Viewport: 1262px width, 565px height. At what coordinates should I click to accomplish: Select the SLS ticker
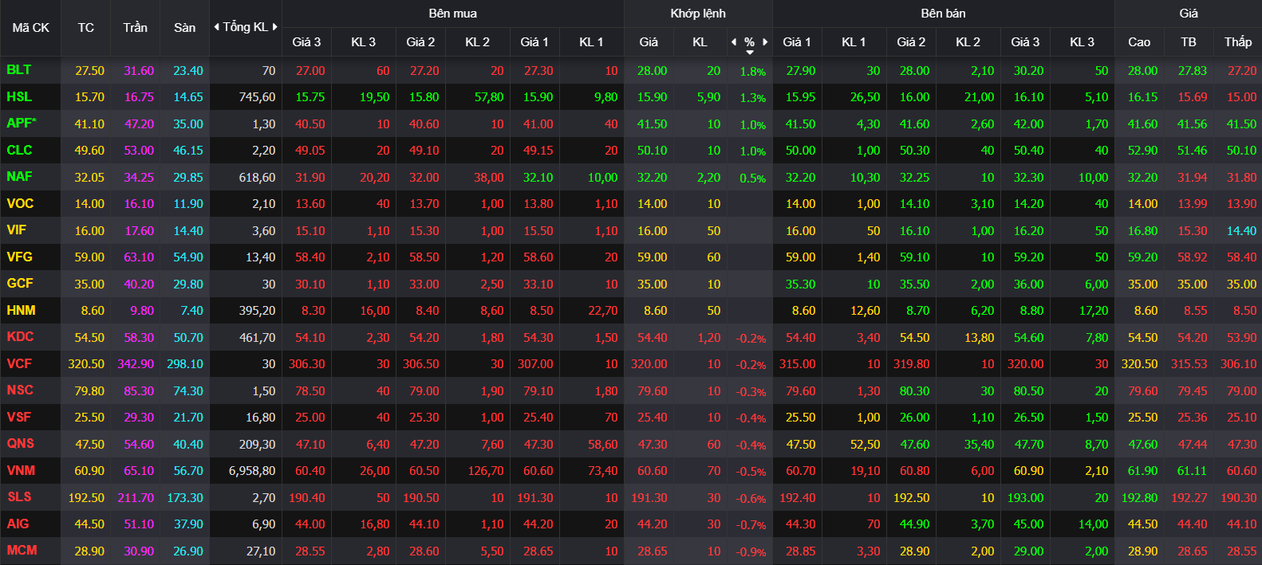(x=19, y=497)
